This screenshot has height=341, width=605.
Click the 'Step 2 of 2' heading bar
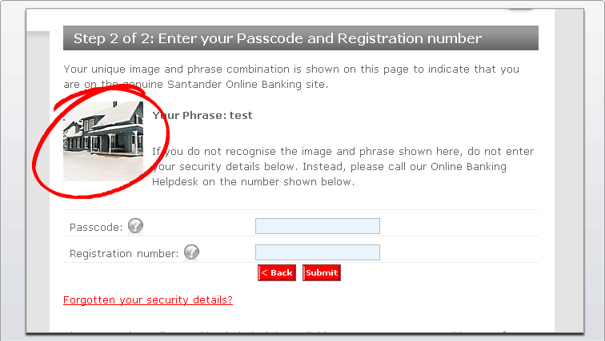point(300,38)
